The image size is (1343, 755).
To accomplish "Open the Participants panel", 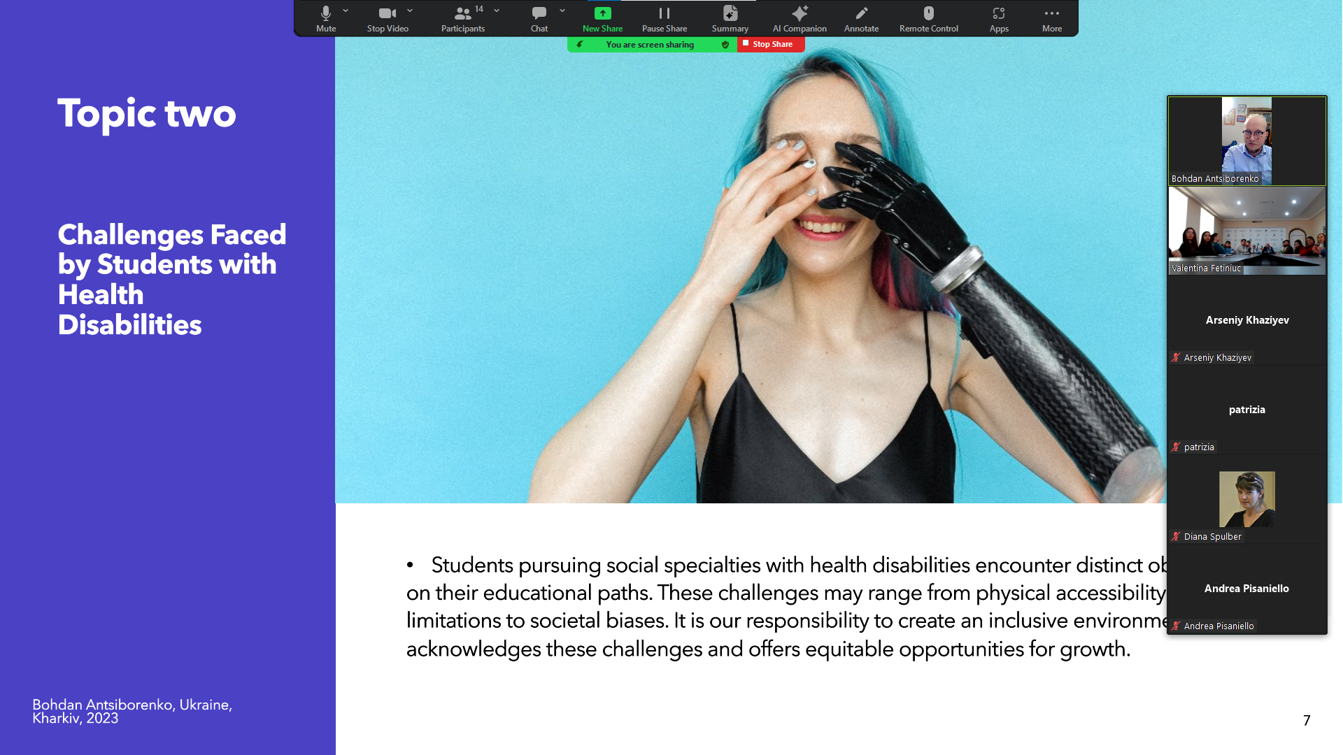I will click(x=462, y=18).
